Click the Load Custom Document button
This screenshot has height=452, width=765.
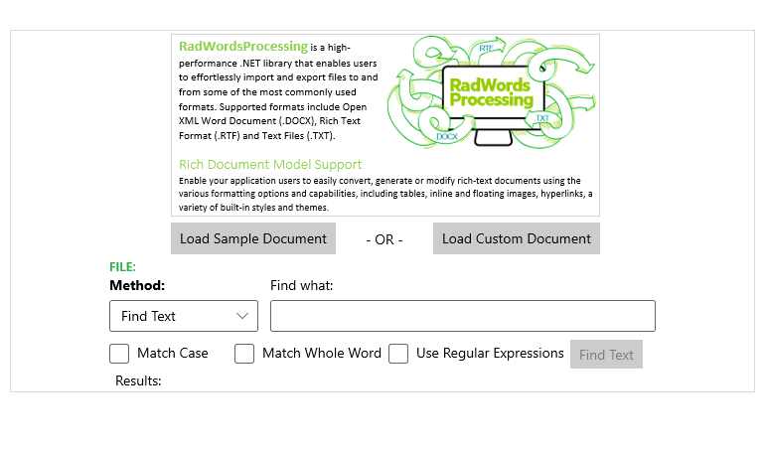coord(517,238)
